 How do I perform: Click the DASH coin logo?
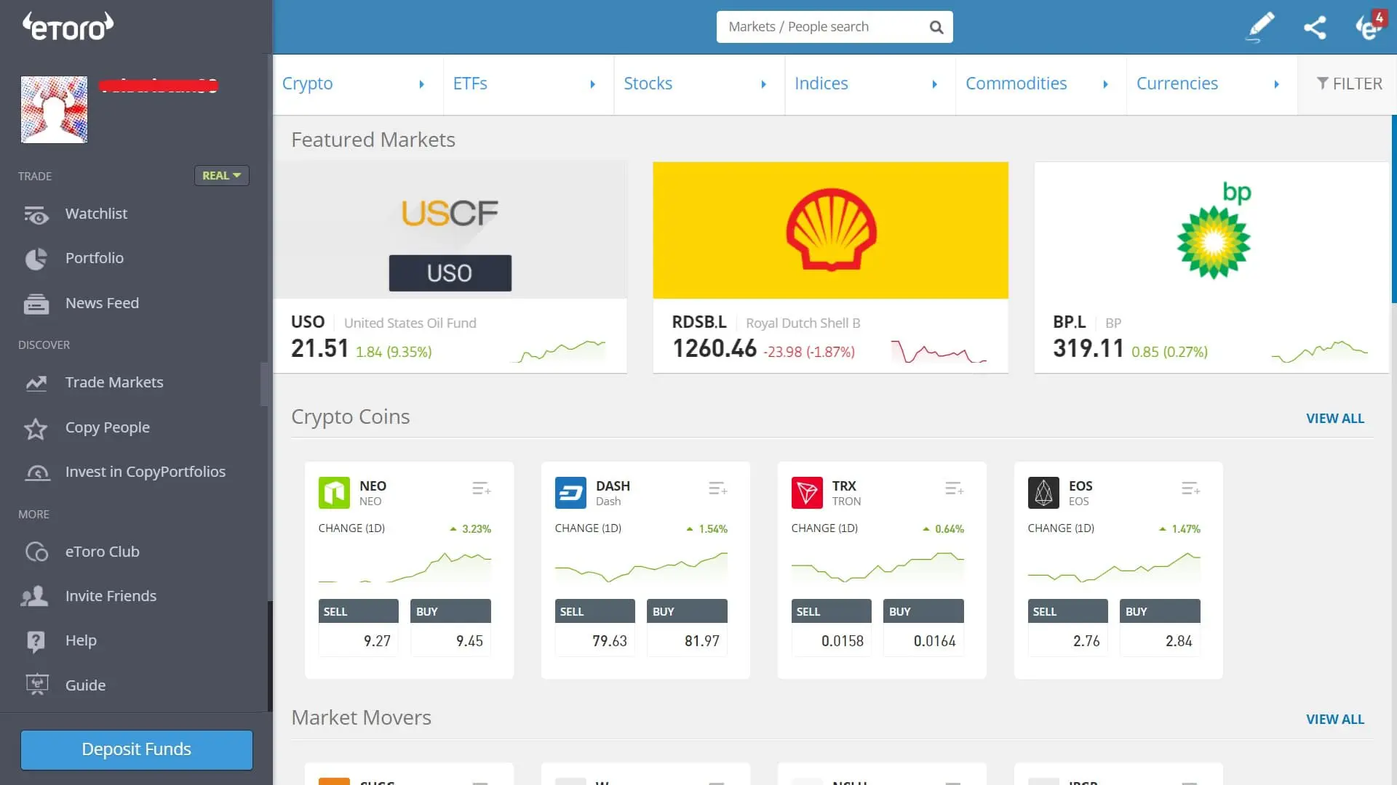point(570,493)
